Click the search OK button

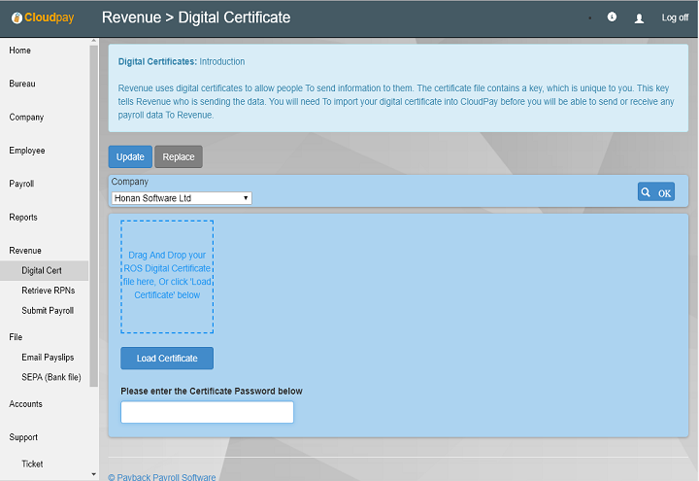pos(656,192)
